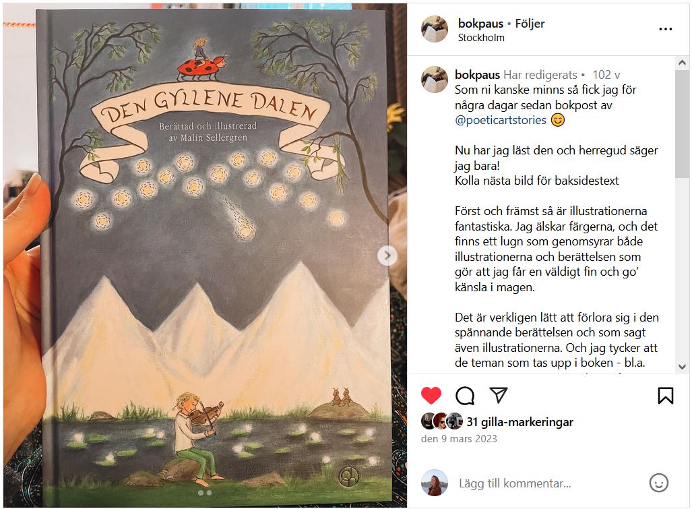Click the Stockholm location link
Screen dimensions: 692x509
481,38
